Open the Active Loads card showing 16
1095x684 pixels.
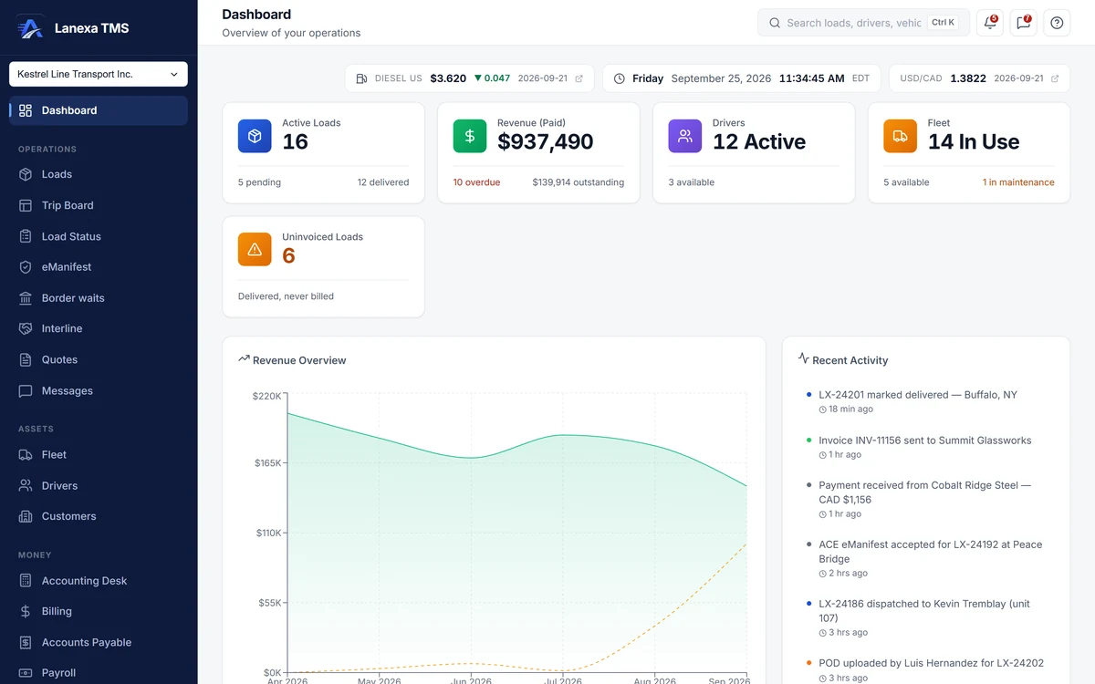click(324, 152)
